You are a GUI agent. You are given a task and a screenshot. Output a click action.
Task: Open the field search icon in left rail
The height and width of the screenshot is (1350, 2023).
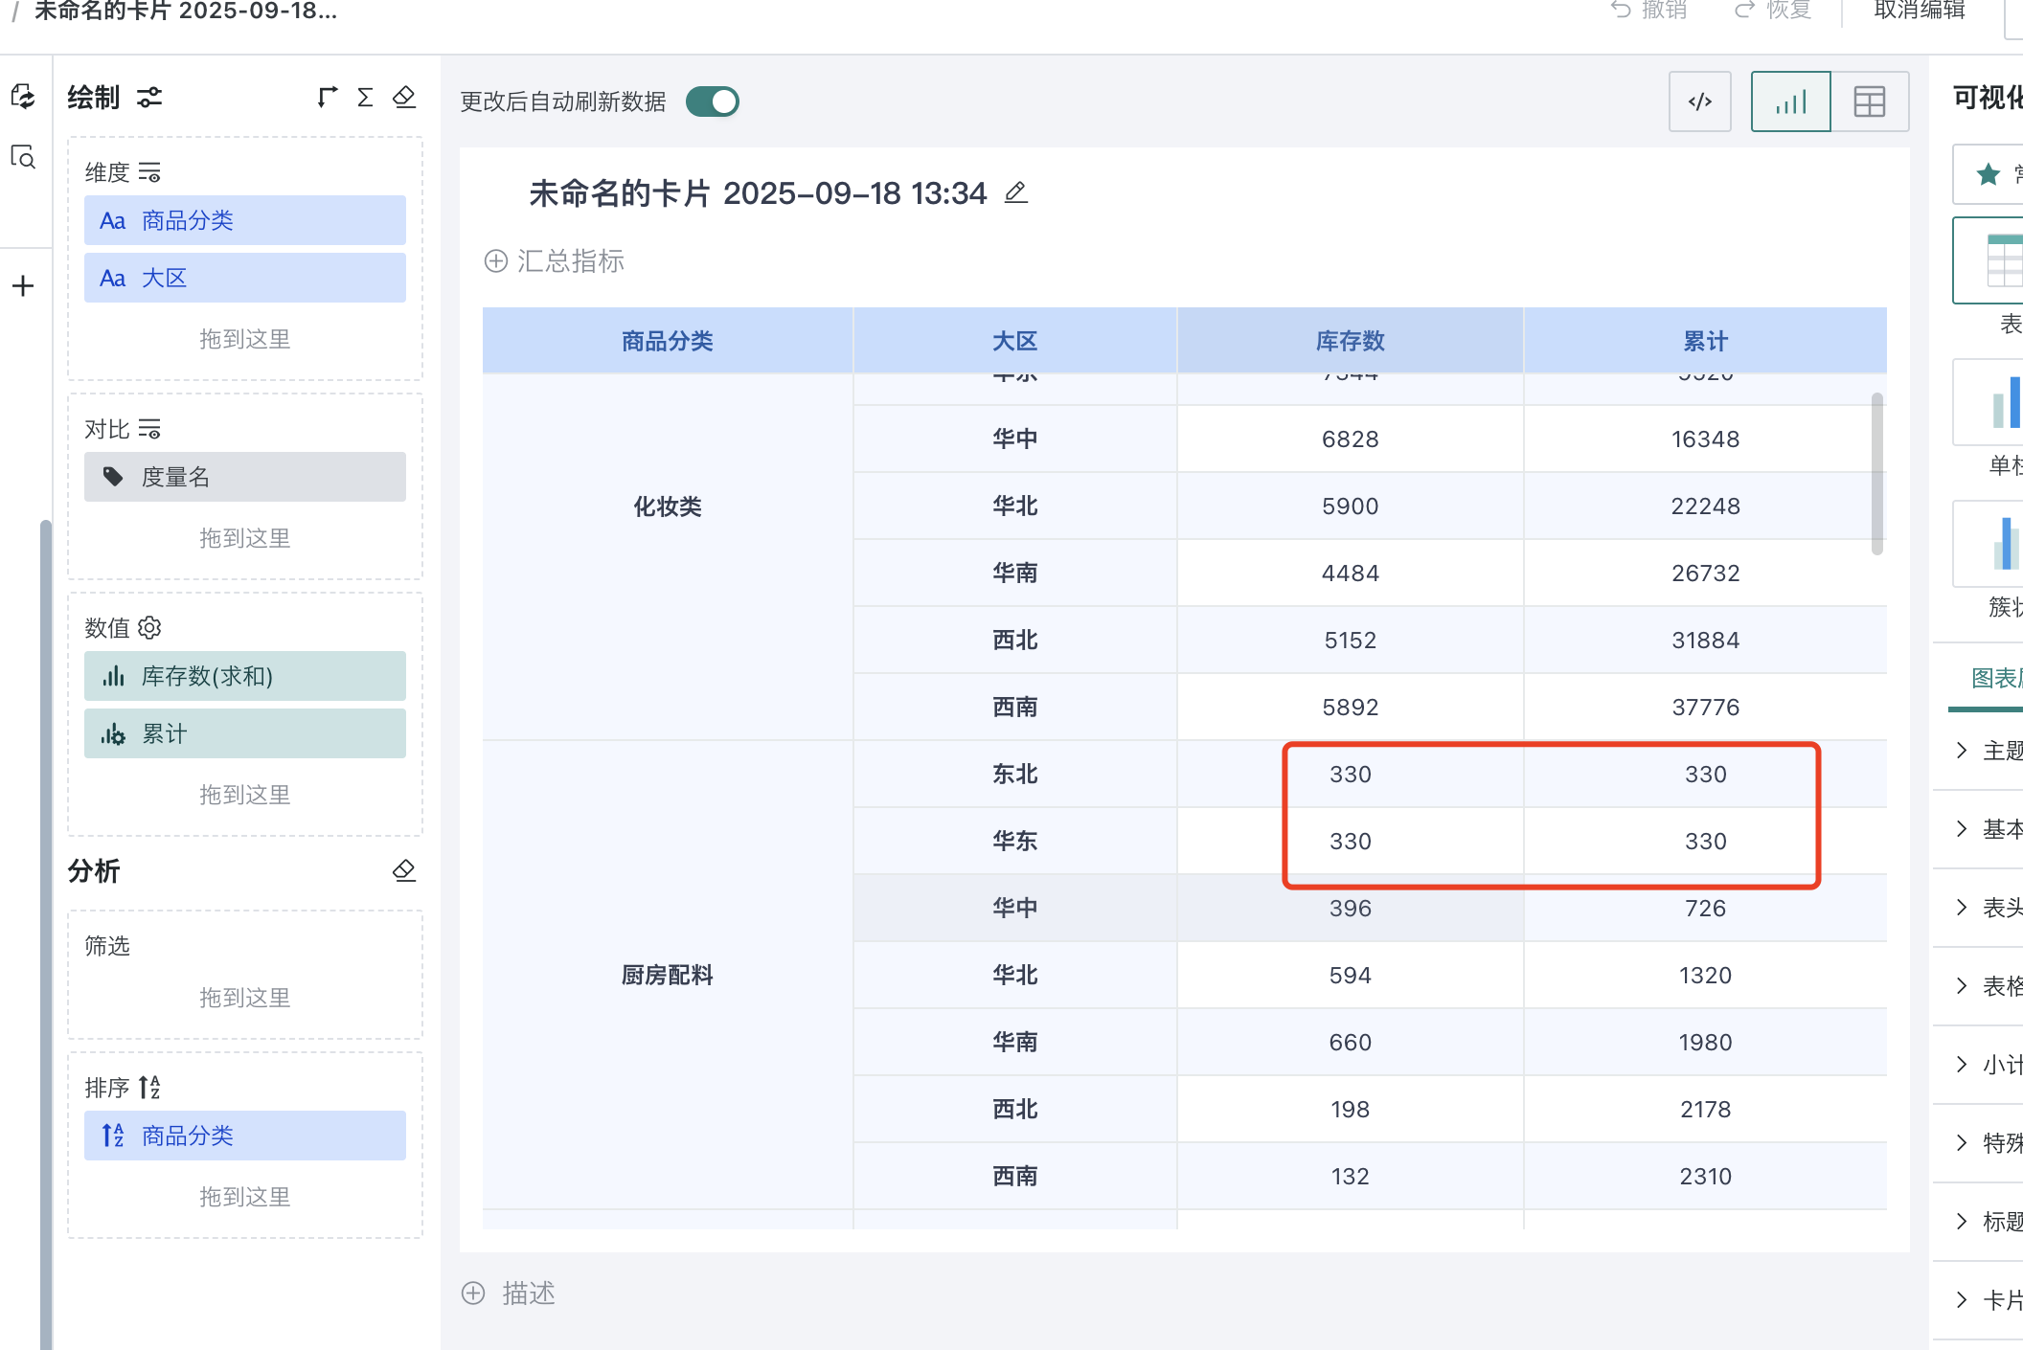[x=23, y=156]
